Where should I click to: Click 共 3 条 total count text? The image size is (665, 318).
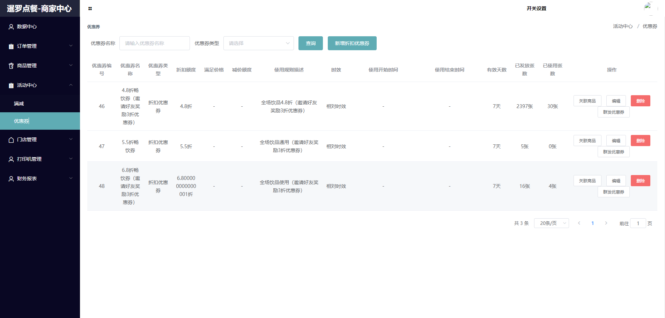click(x=522, y=223)
